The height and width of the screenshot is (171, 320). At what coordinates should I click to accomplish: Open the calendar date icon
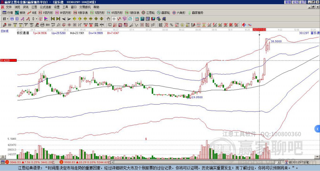[x=137, y=19]
